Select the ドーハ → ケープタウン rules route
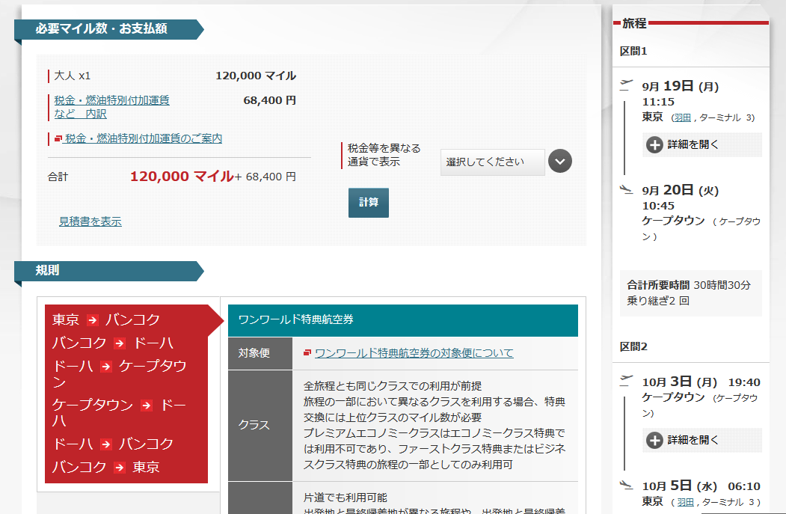 tap(120, 373)
